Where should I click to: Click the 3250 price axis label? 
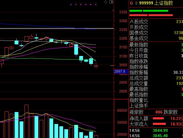123,30
